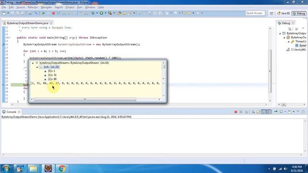308x173 pixels.
Task: Click the popup's horizontal scrollbar thumb
Action: pos(85,99)
